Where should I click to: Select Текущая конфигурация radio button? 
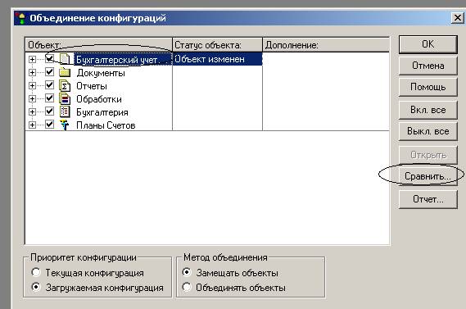[x=36, y=272]
